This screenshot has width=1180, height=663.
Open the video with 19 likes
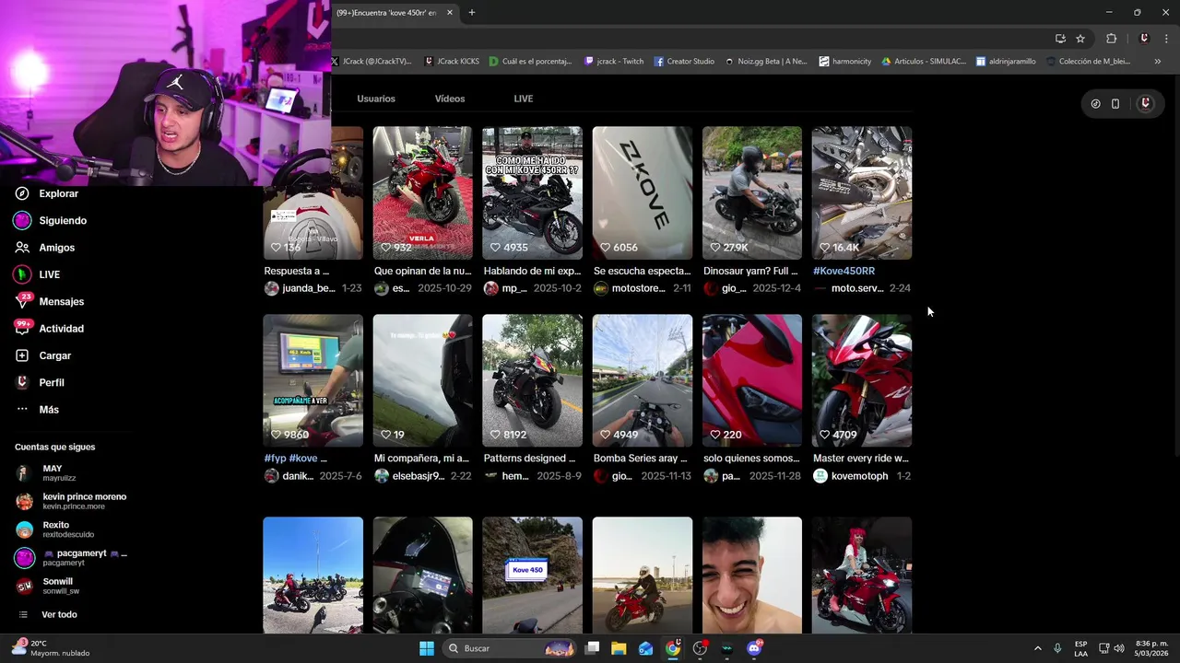click(422, 380)
